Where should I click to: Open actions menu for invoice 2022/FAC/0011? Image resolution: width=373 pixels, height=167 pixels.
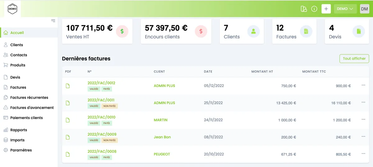click(x=363, y=102)
